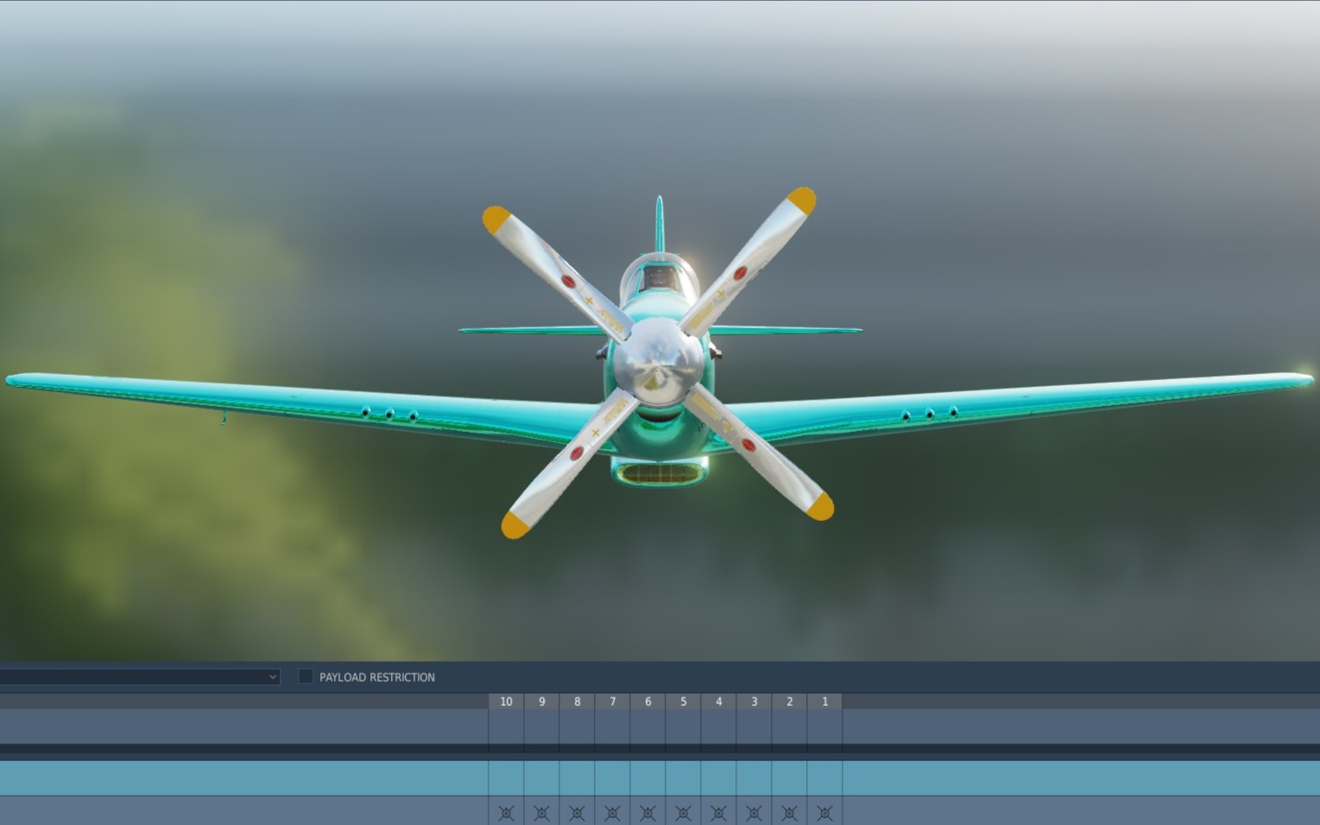
Task: Click the pylon 1 column header
Action: coord(824,701)
